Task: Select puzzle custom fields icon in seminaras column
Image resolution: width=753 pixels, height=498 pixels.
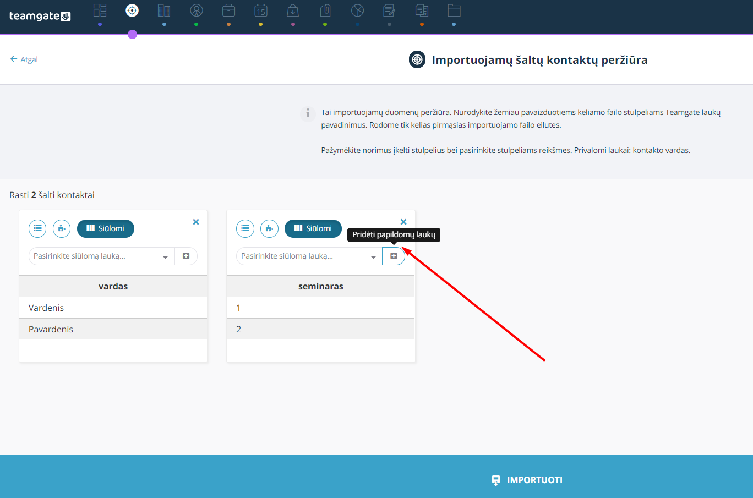Action: pos(269,228)
